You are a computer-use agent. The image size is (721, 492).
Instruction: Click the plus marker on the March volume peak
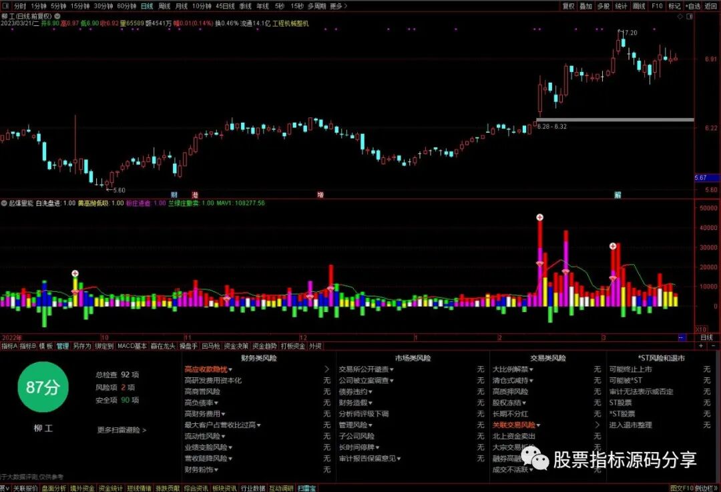point(613,246)
